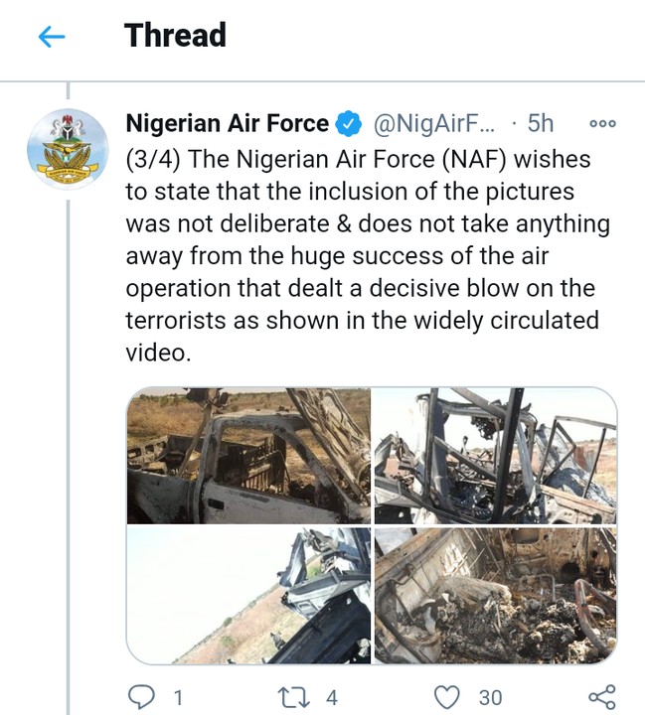Open the Nigerian Air Force profile avatar

68,149
